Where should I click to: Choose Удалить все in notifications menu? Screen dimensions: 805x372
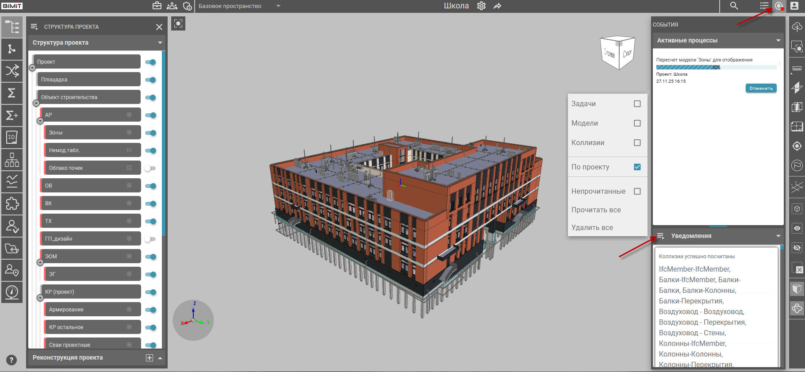[x=592, y=227]
